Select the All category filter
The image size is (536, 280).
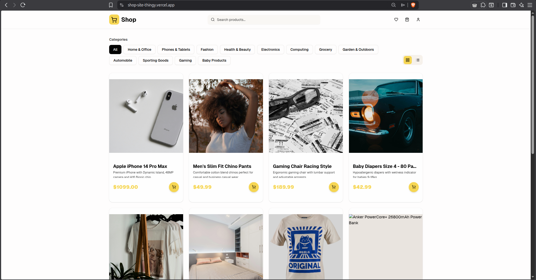115,50
